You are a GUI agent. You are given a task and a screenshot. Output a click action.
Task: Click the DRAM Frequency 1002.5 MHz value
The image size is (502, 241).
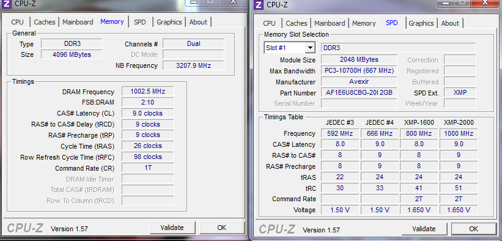click(x=147, y=91)
